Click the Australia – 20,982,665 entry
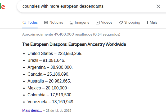This screenshot has width=166, height=112. tap(49, 81)
